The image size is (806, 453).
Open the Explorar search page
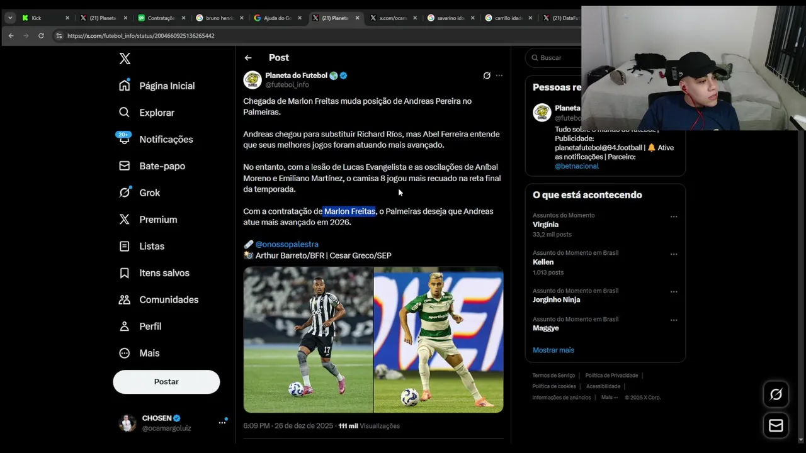[147, 113]
